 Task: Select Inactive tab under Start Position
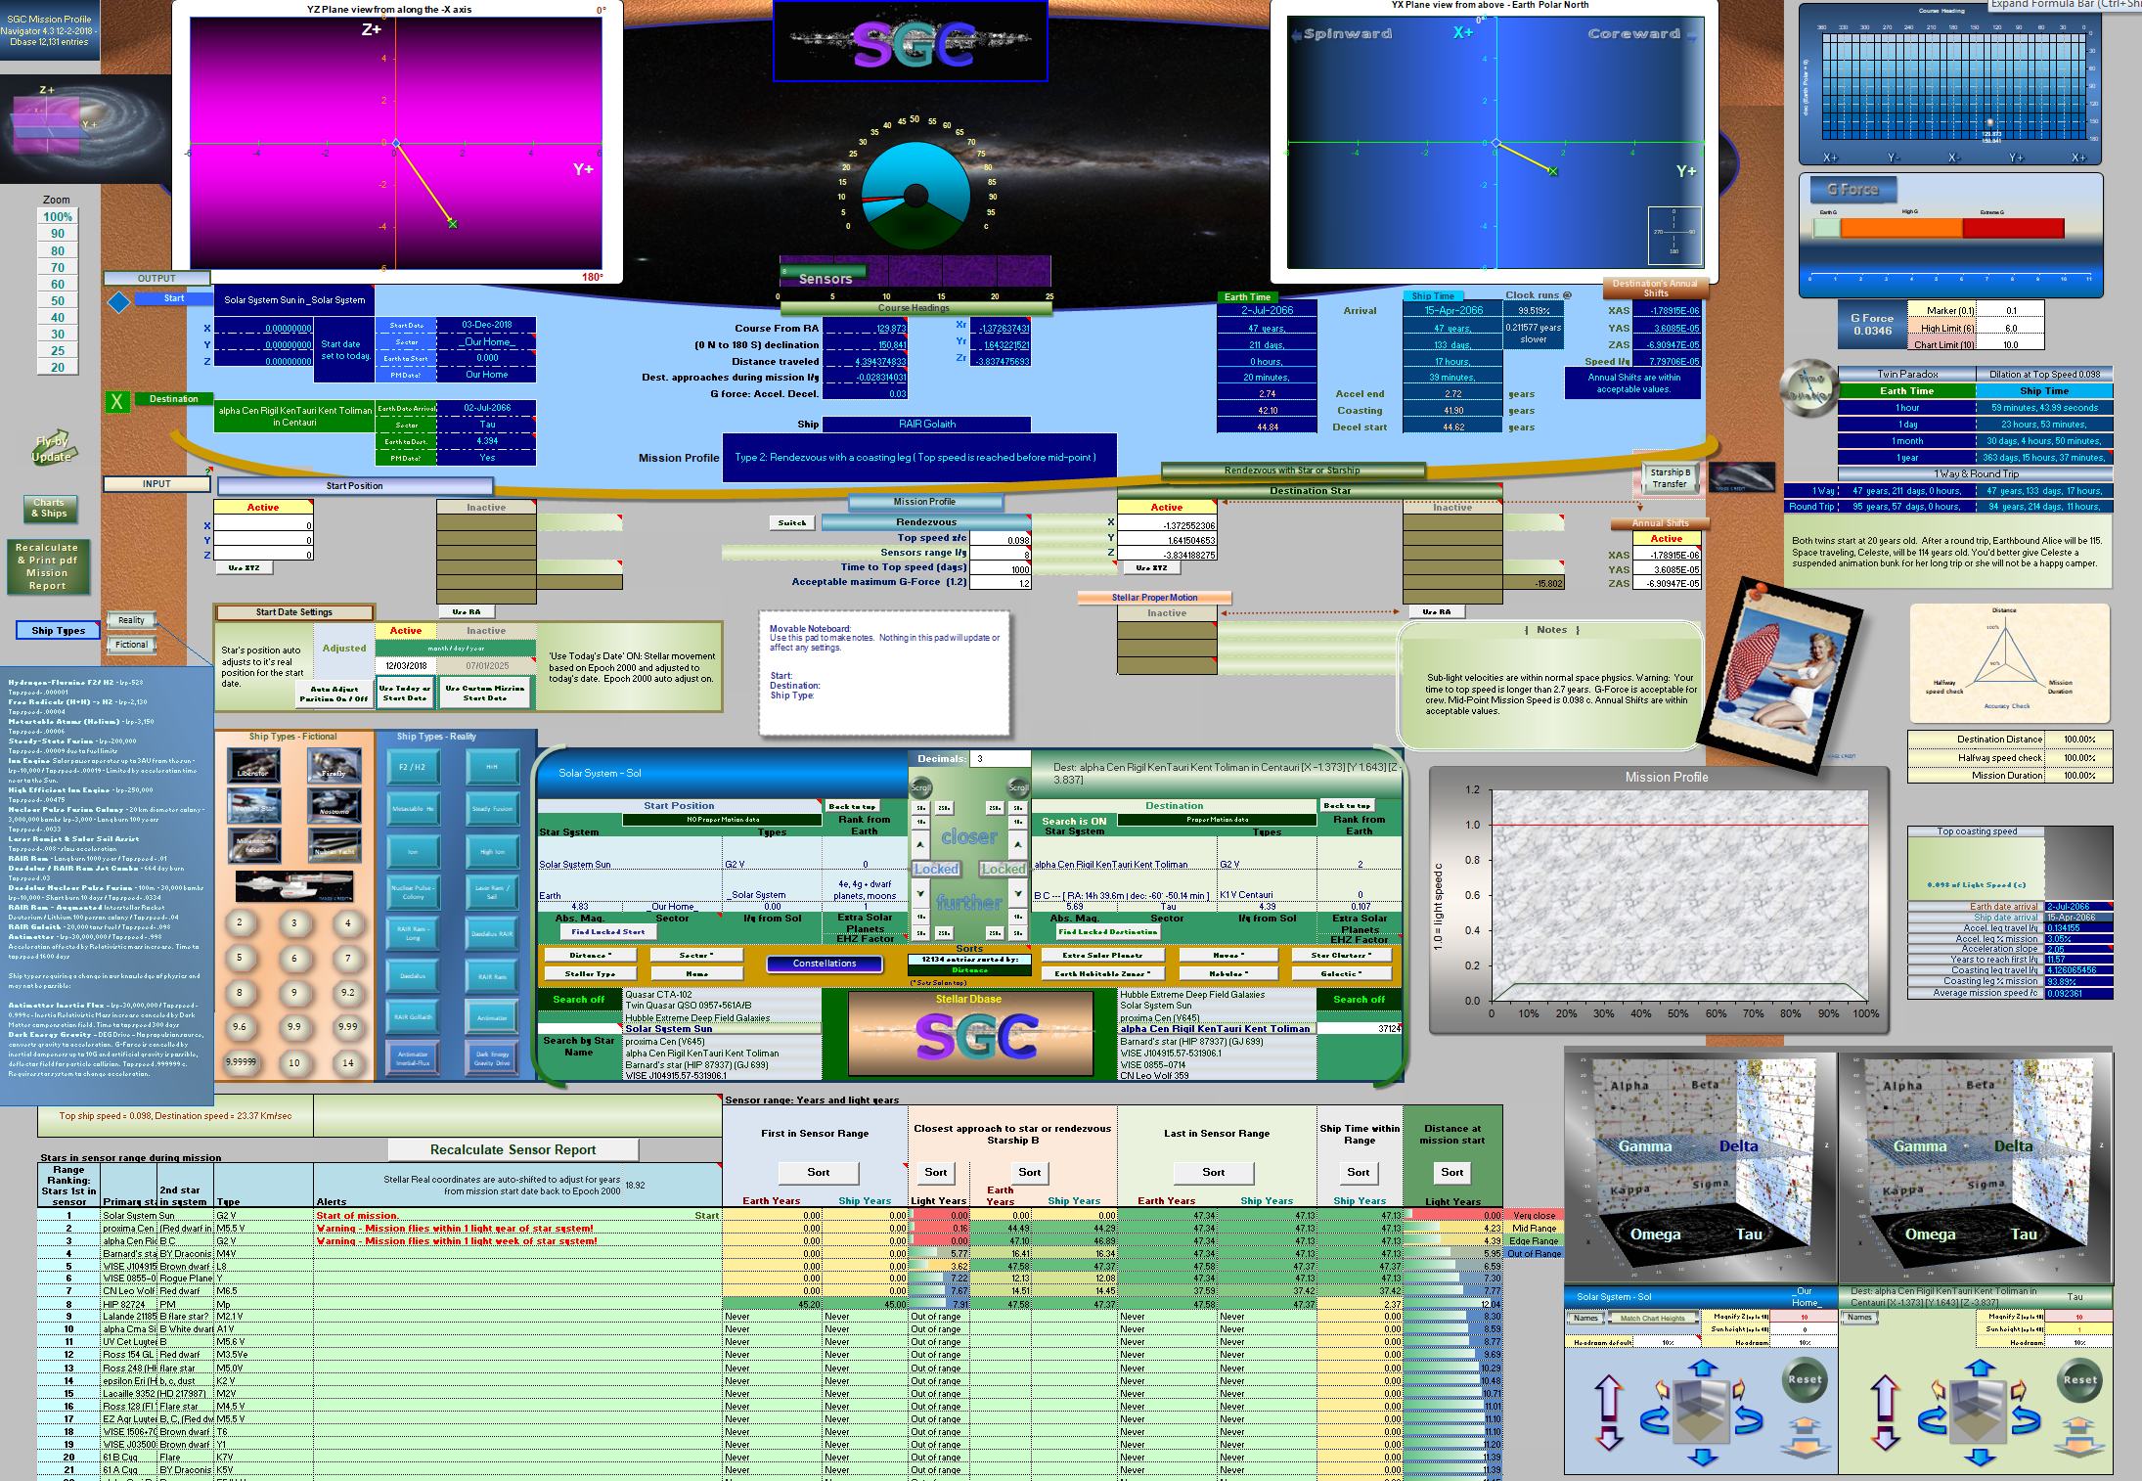(486, 507)
